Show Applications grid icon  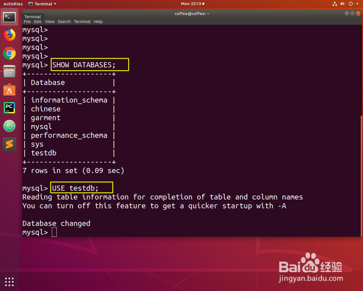pos(9,282)
